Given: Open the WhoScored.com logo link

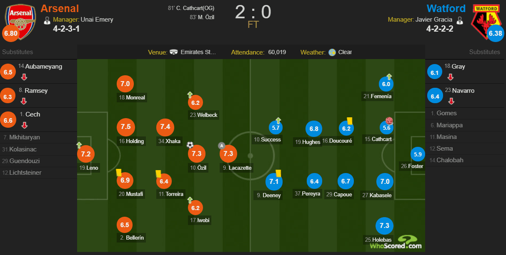Looking at the screenshot, I should [x=396, y=242].
